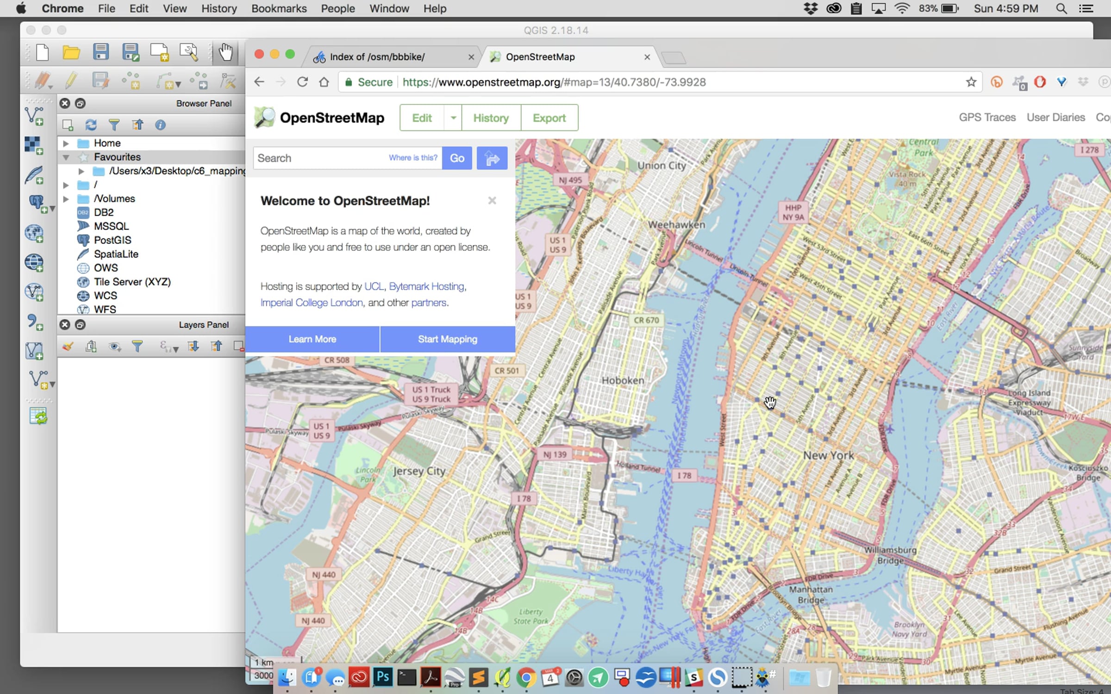The width and height of the screenshot is (1111, 694).
Task: Open OpenStreetMap directions arrow button
Action: [492, 158]
